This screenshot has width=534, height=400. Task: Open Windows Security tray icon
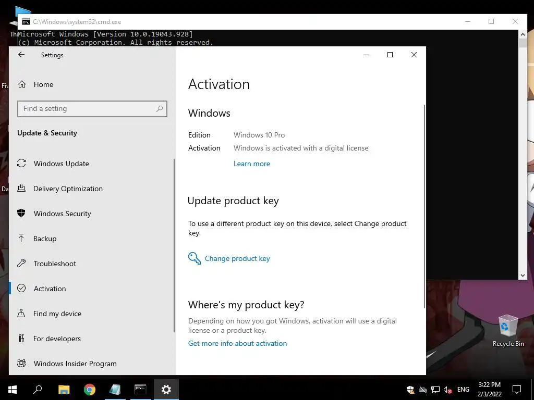[410, 390]
